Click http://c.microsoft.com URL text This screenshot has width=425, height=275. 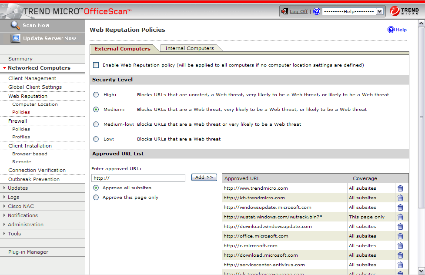[251, 246]
